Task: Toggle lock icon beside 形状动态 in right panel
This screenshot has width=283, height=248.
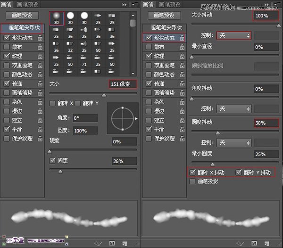Action: pyautogui.click(x=182, y=38)
